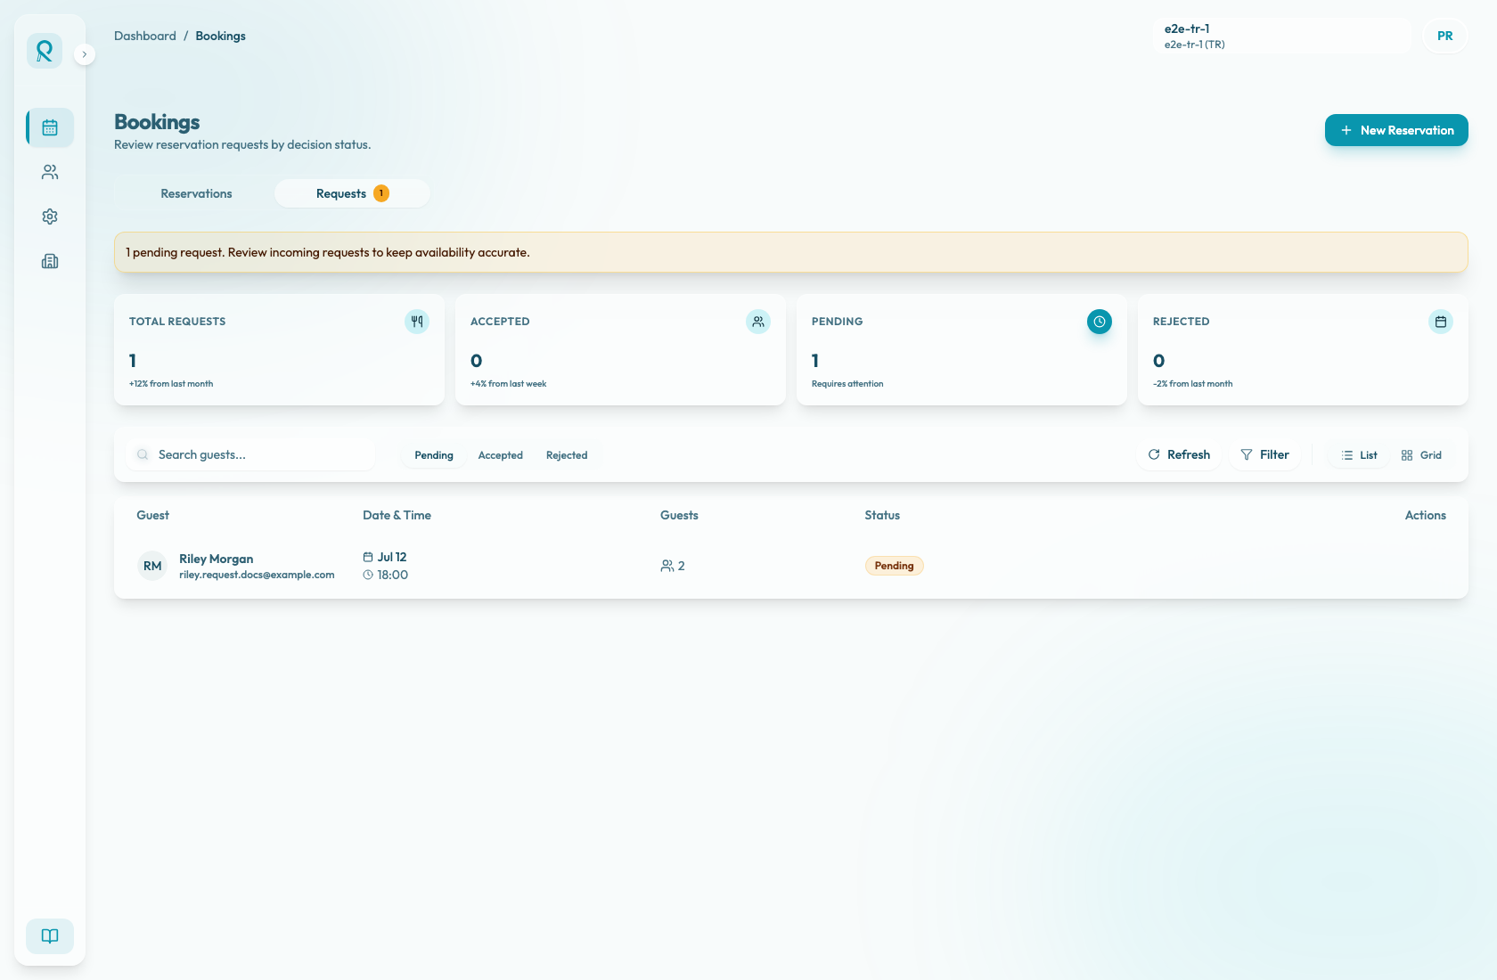Switch to the Requests tab

(x=352, y=193)
